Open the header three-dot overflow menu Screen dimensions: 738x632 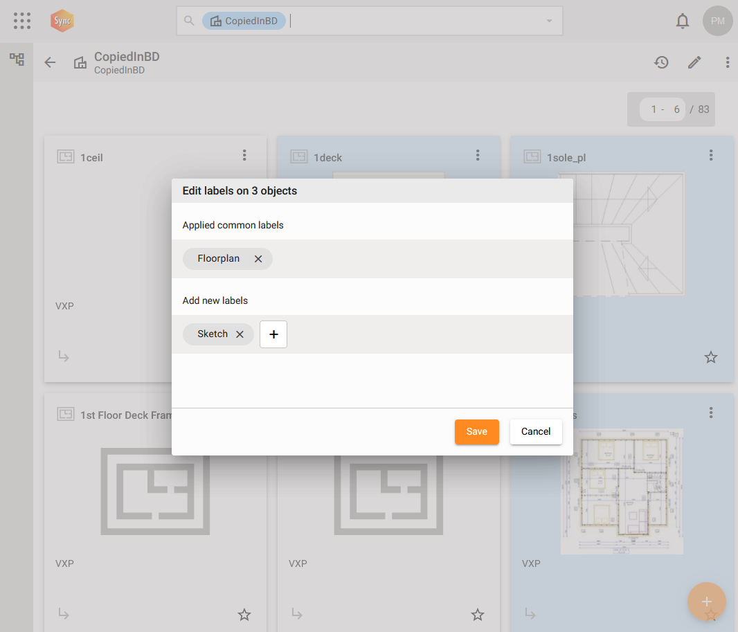(727, 62)
